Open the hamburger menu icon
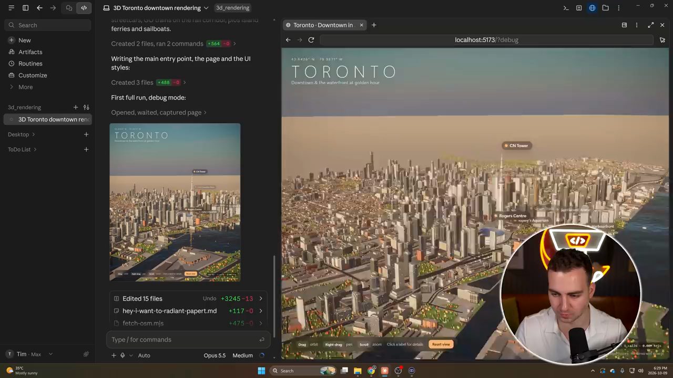The width and height of the screenshot is (673, 378). pyautogui.click(x=11, y=8)
